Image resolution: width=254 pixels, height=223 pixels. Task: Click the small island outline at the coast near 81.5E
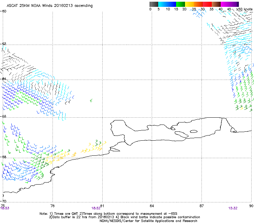coord(115,150)
